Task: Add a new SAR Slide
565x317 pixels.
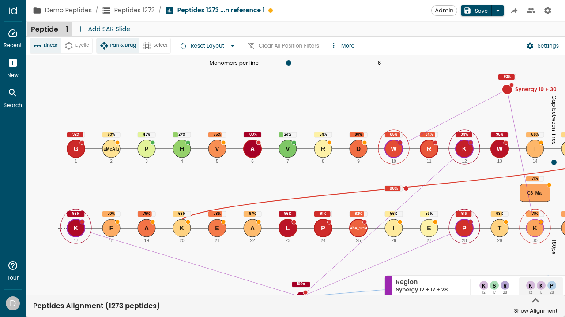Action: point(104,29)
